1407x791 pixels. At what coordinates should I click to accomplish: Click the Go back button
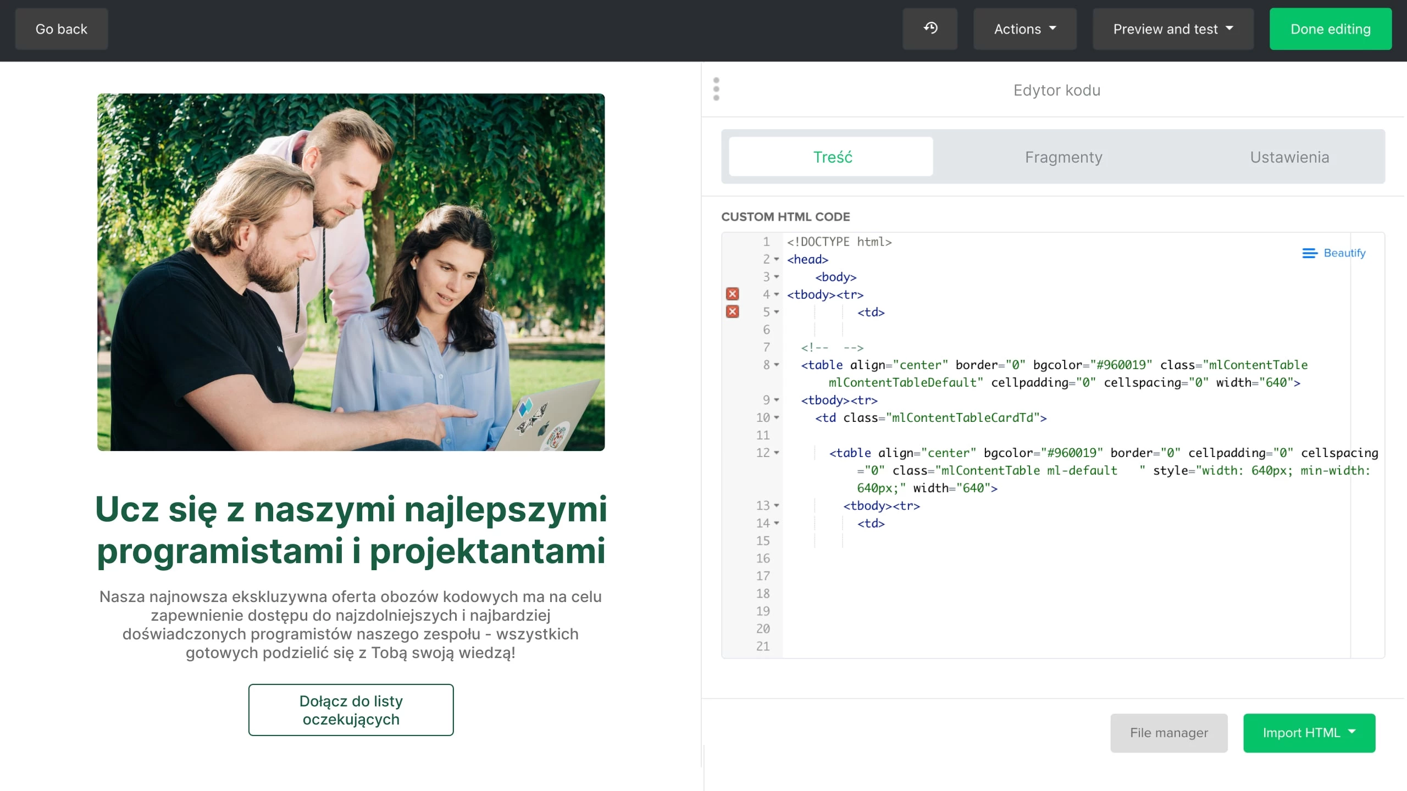pos(62,29)
